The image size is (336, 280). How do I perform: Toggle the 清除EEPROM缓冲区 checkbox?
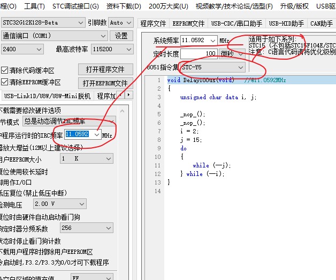pos(31,82)
